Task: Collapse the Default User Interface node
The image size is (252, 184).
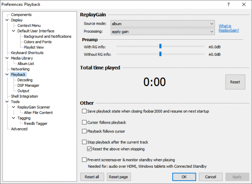Action: 13,31
